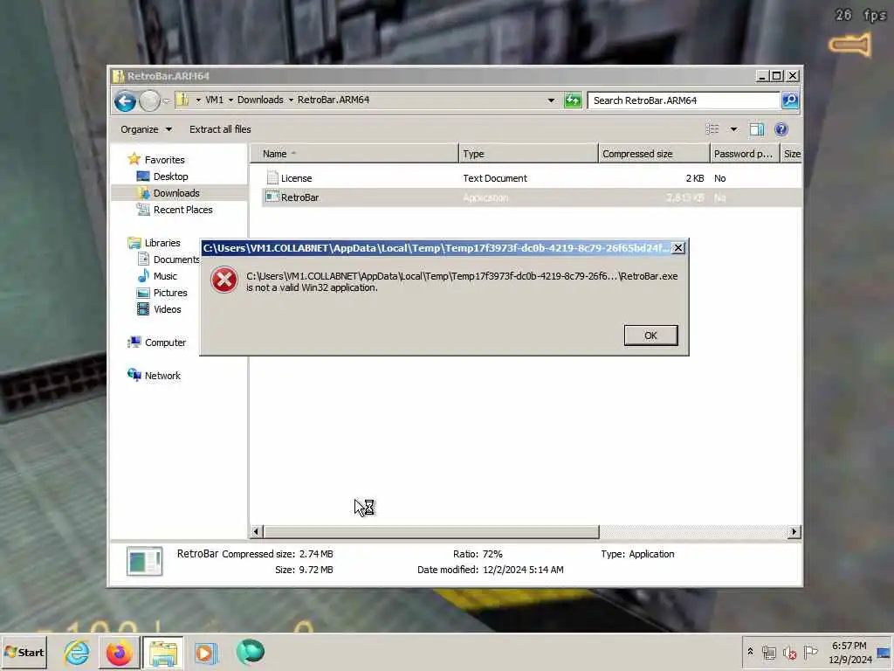Click OK in the error dialog
The image size is (894, 671).
click(x=650, y=335)
